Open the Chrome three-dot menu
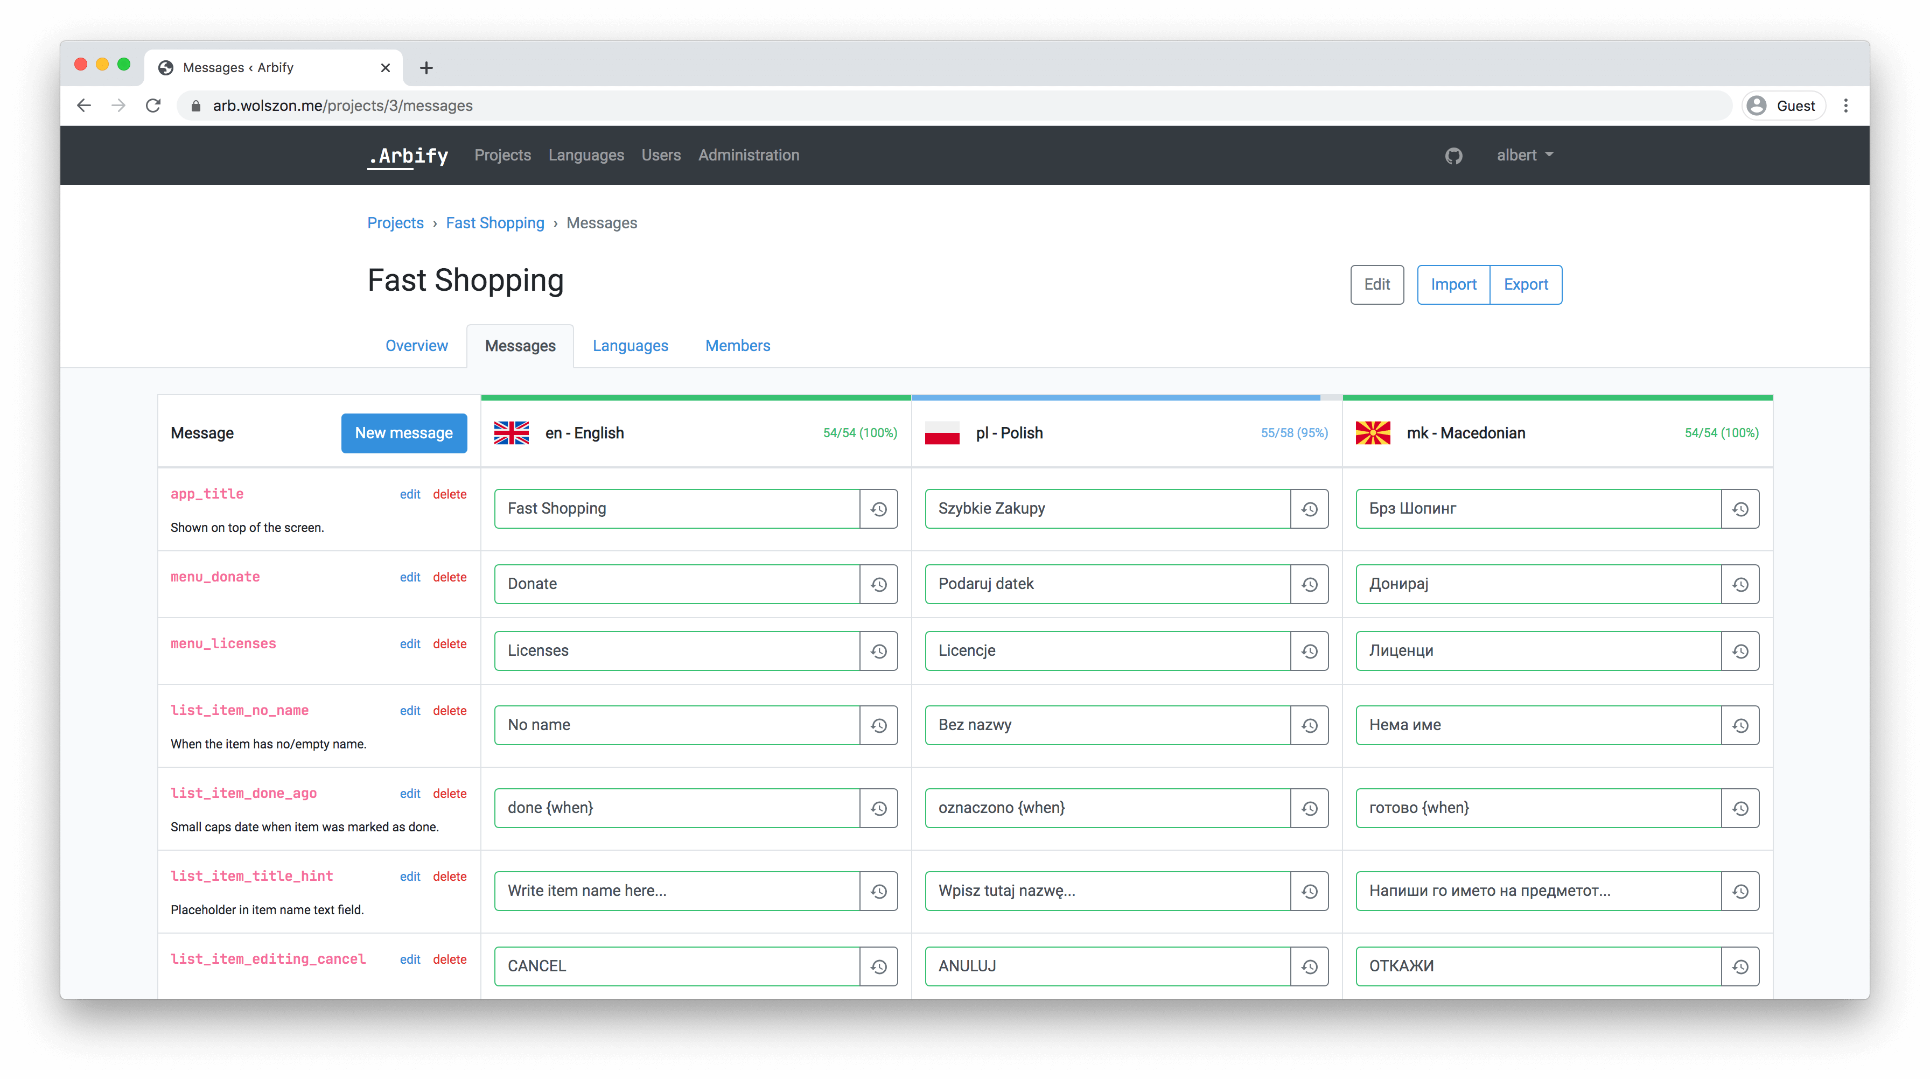Screen dimensions: 1930x1079 tap(1845, 106)
